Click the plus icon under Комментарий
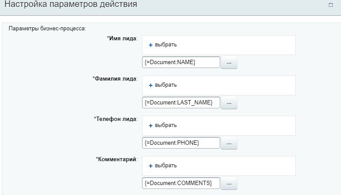The image size is (341, 195). pos(150,166)
